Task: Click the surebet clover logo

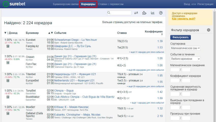Action: point(6,4)
